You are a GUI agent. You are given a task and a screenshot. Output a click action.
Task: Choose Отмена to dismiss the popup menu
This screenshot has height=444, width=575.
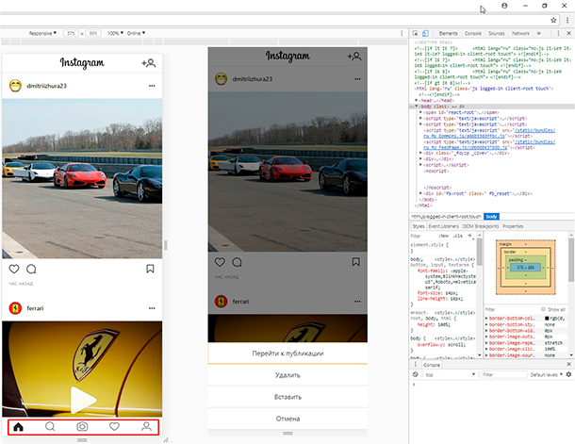(x=287, y=419)
